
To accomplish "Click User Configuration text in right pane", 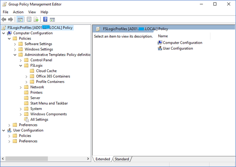I will click(x=178, y=48).
